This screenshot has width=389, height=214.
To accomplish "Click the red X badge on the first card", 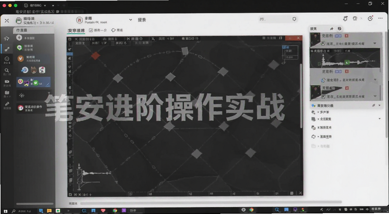I will pyautogui.click(x=347, y=36).
